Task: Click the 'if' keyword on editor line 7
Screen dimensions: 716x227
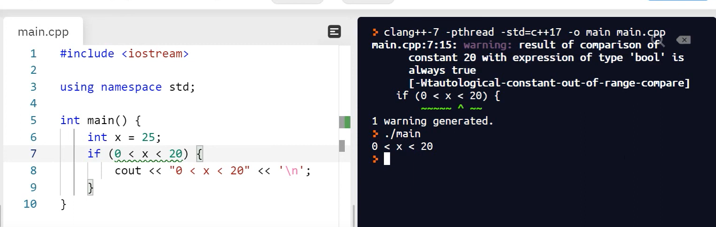Action: pyautogui.click(x=94, y=154)
